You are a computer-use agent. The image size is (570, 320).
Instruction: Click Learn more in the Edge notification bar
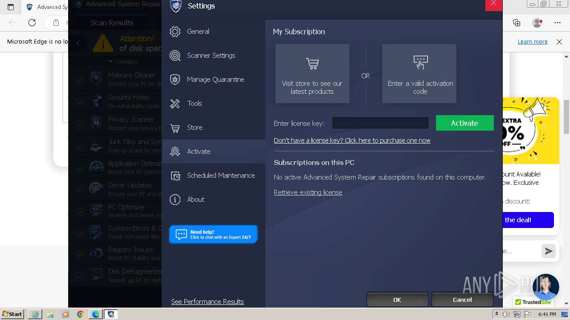(533, 42)
